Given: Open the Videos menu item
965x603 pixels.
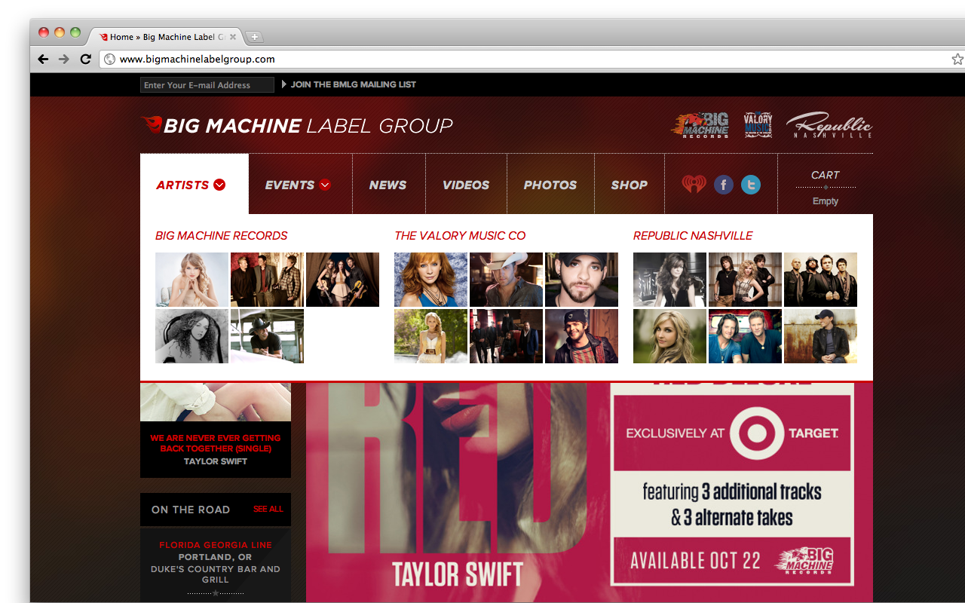Looking at the screenshot, I should click(x=466, y=185).
